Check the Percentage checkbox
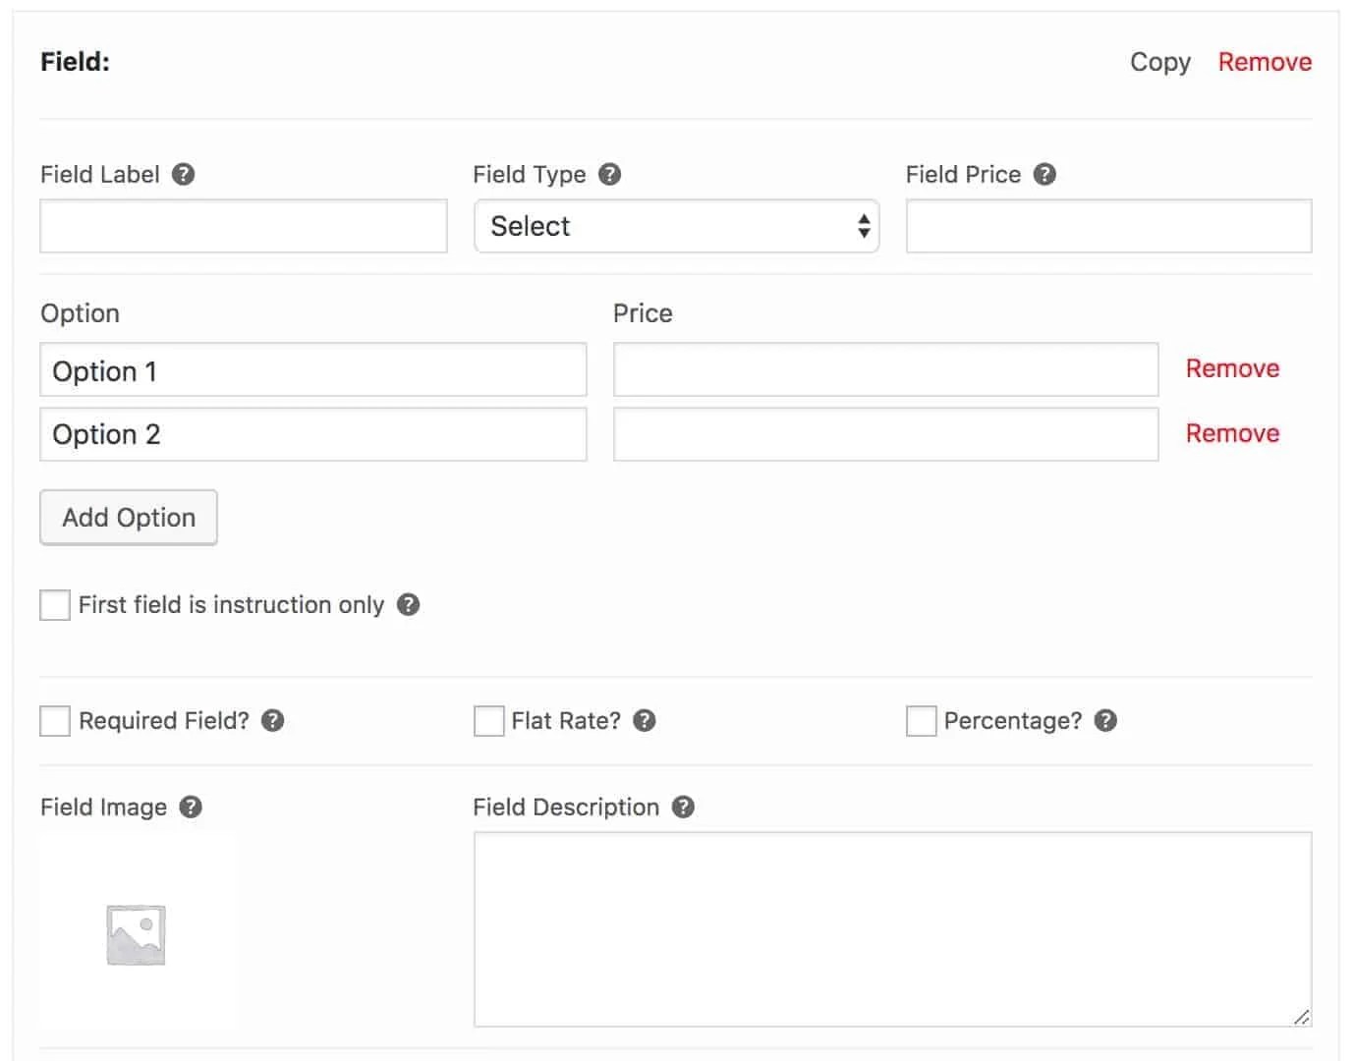The height and width of the screenshot is (1061, 1354). click(921, 721)
